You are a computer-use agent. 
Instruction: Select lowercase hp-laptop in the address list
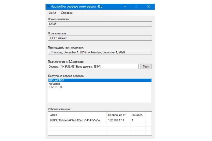[55, 84]
